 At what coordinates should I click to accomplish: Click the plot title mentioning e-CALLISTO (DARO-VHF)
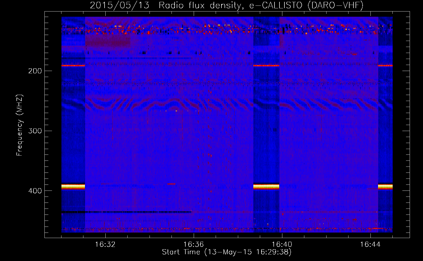point(227,5)
